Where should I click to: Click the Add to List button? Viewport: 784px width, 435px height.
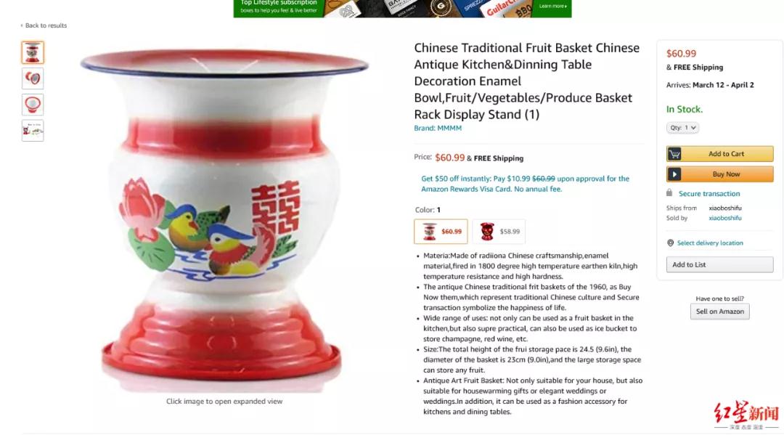719,264
